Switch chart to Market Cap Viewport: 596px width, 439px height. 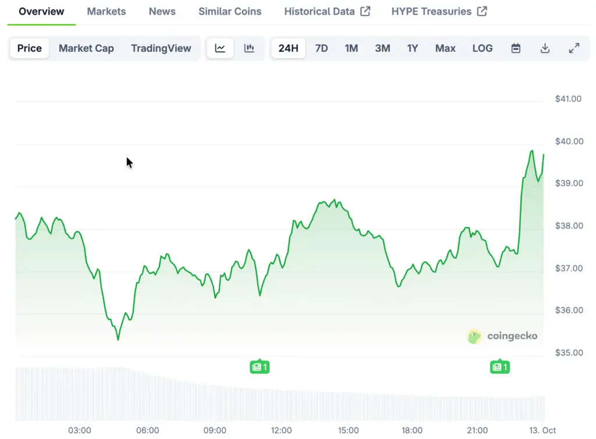86,48
